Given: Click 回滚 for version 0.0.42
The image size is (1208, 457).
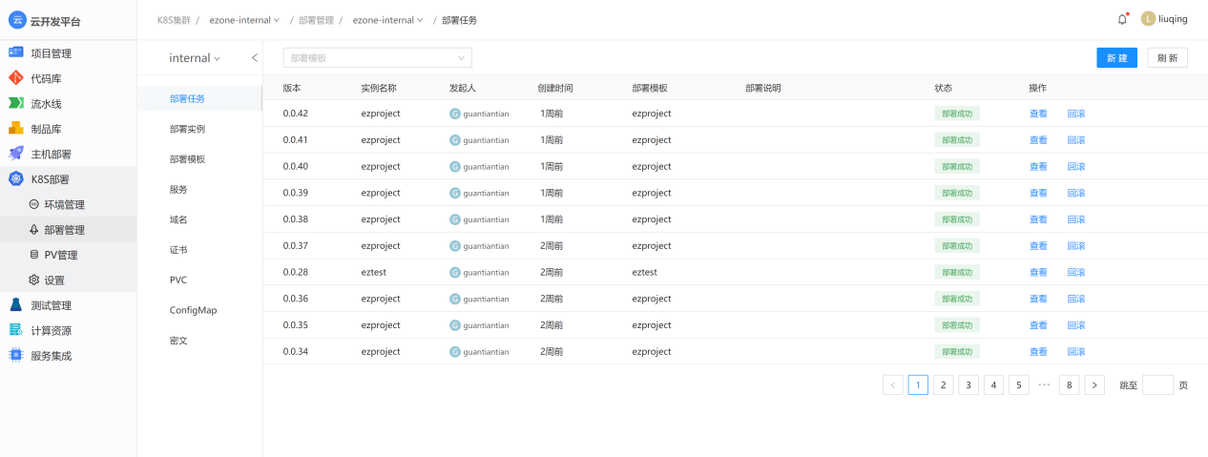Looking at the screenshot, I should coord(1075,114).
